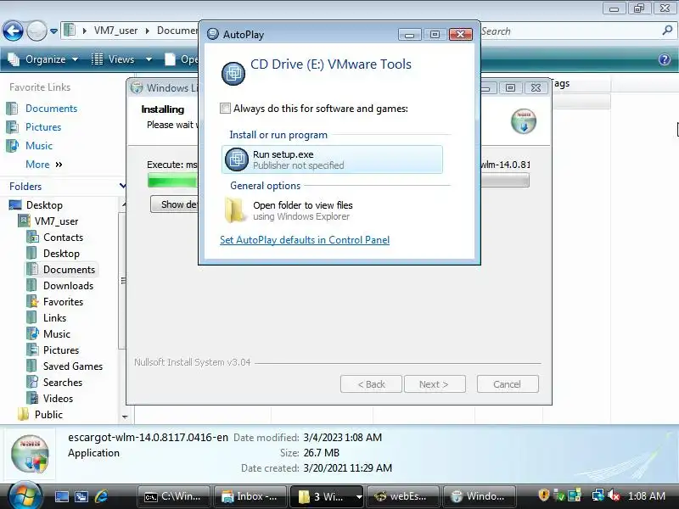Select Documents folder in tree
The image size is (679, 509).
click(x=69, y=270)
